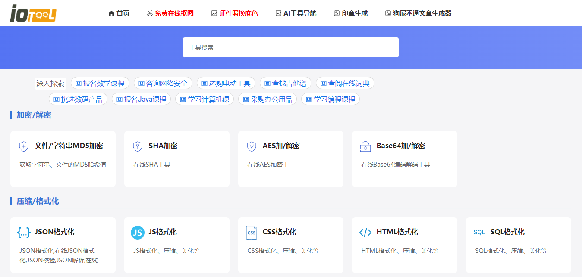
Task: Click the 压缩/格式化 section heading
Action: point(38,201)
